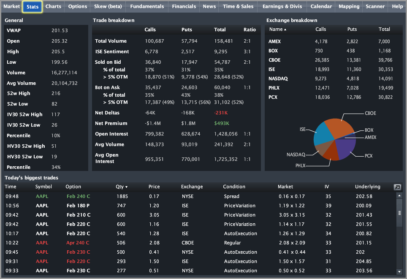Viewport: 407px width, 279px height.
Task: Click the Volume value 16,277,114
Action: pos(64,73)
